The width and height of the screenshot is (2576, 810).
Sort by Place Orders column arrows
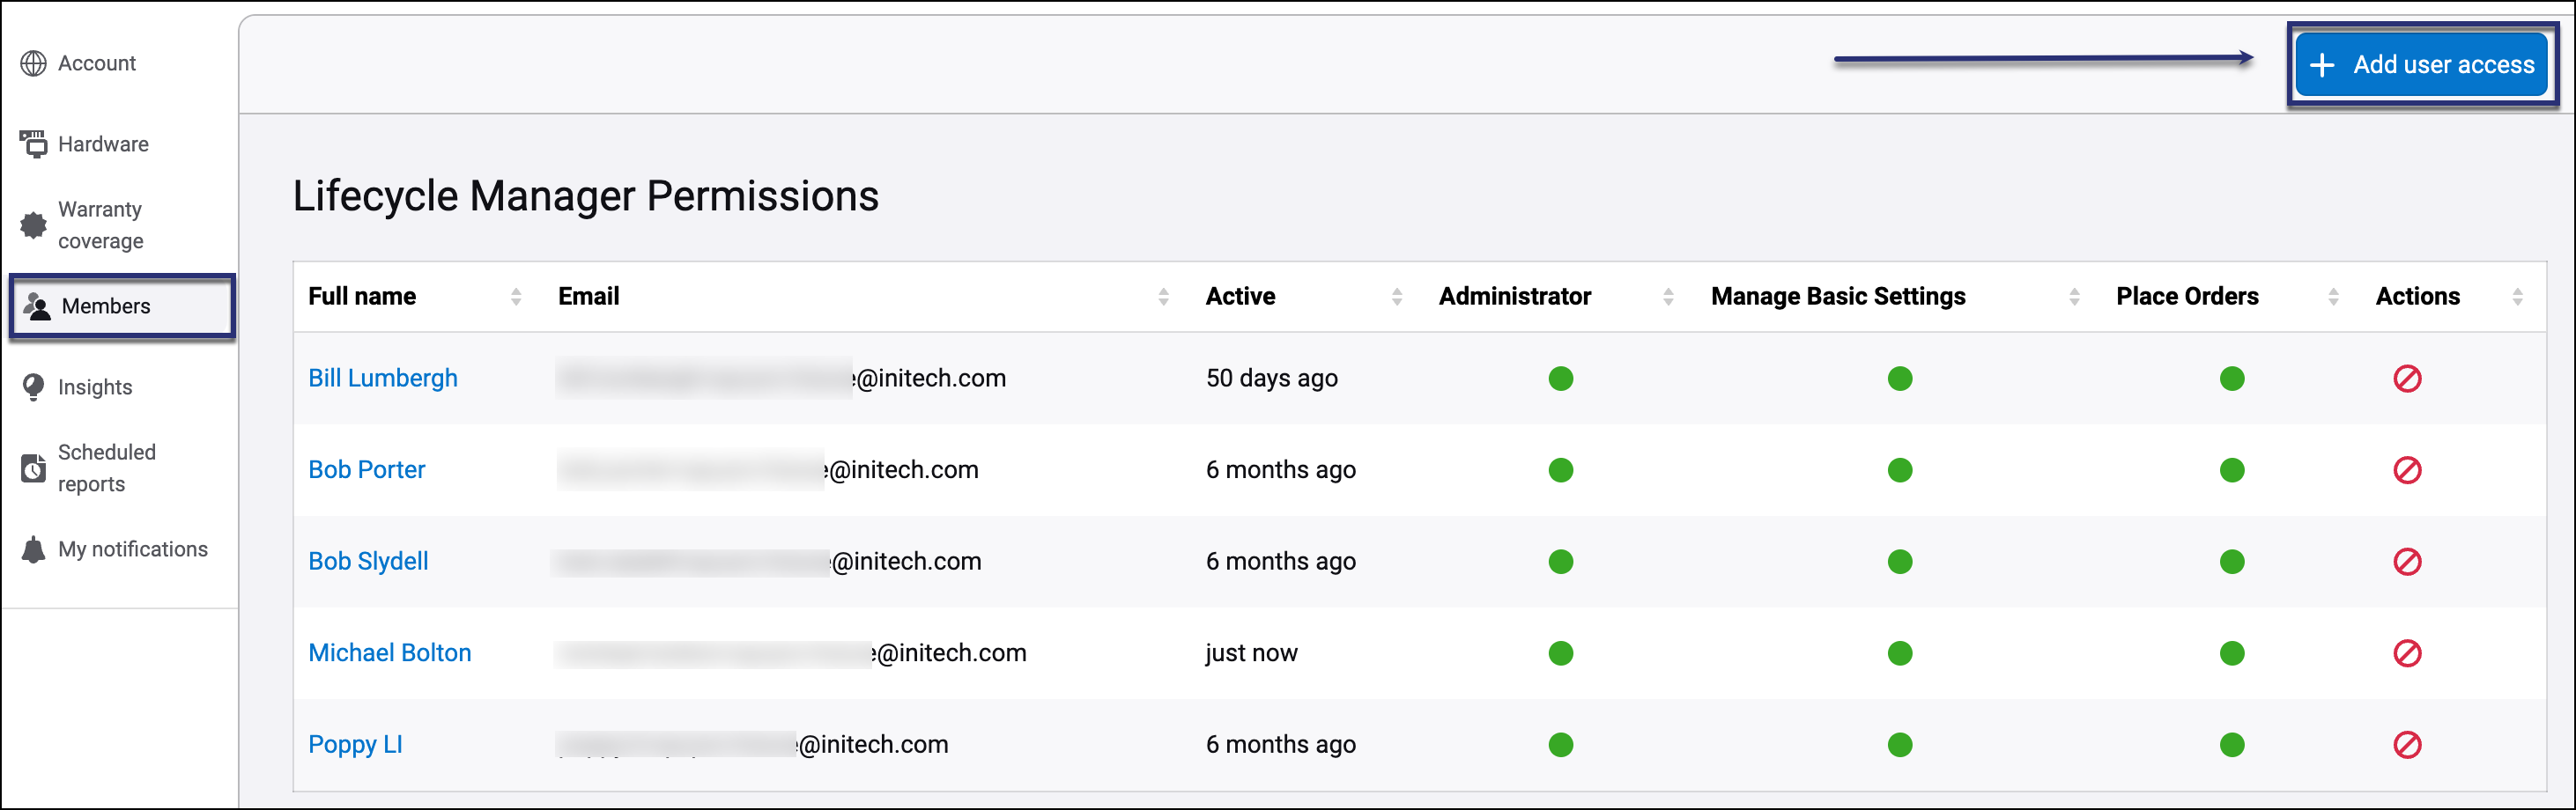(x=2333, y=297)
